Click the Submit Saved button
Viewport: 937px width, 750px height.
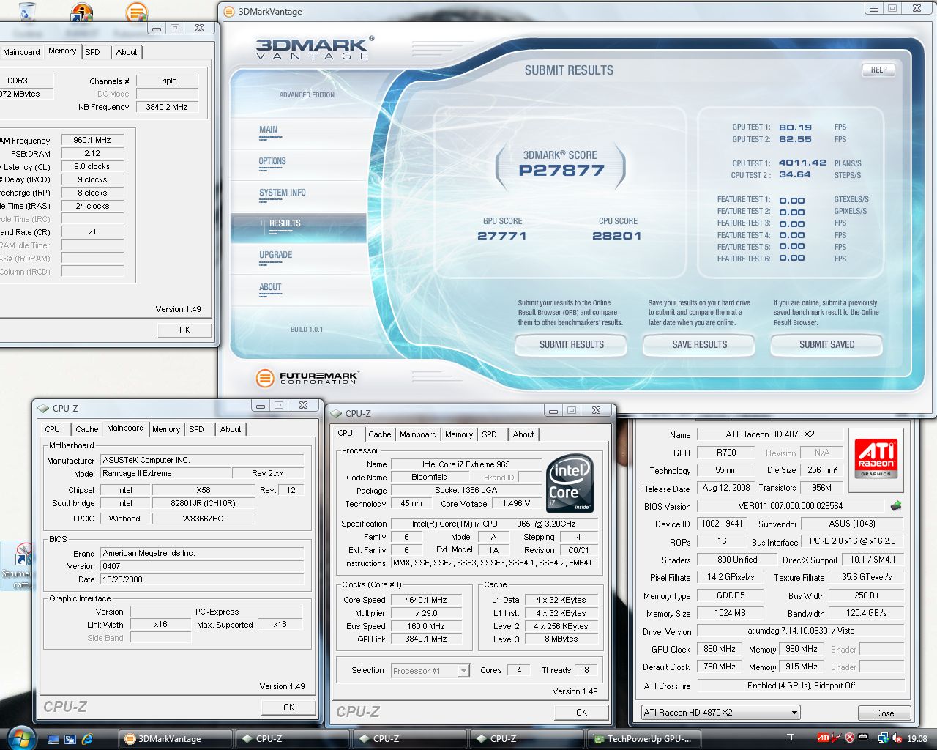(x=826, y=344)
